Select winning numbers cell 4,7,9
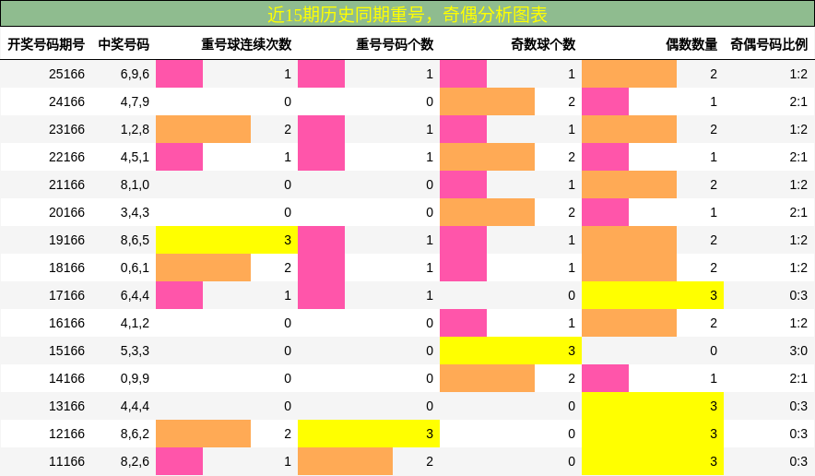815x476 pixels. tap(135, 101)
